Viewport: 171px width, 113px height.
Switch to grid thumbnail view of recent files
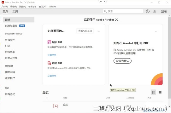(x=160, y=92)
